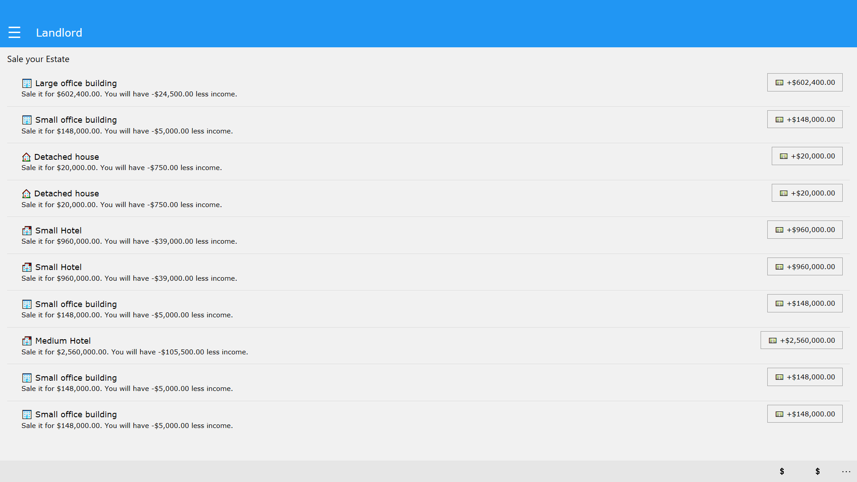Select the Medium Hotel list entry title
Screen dimensions: 857x482
[x=63, y=341]
